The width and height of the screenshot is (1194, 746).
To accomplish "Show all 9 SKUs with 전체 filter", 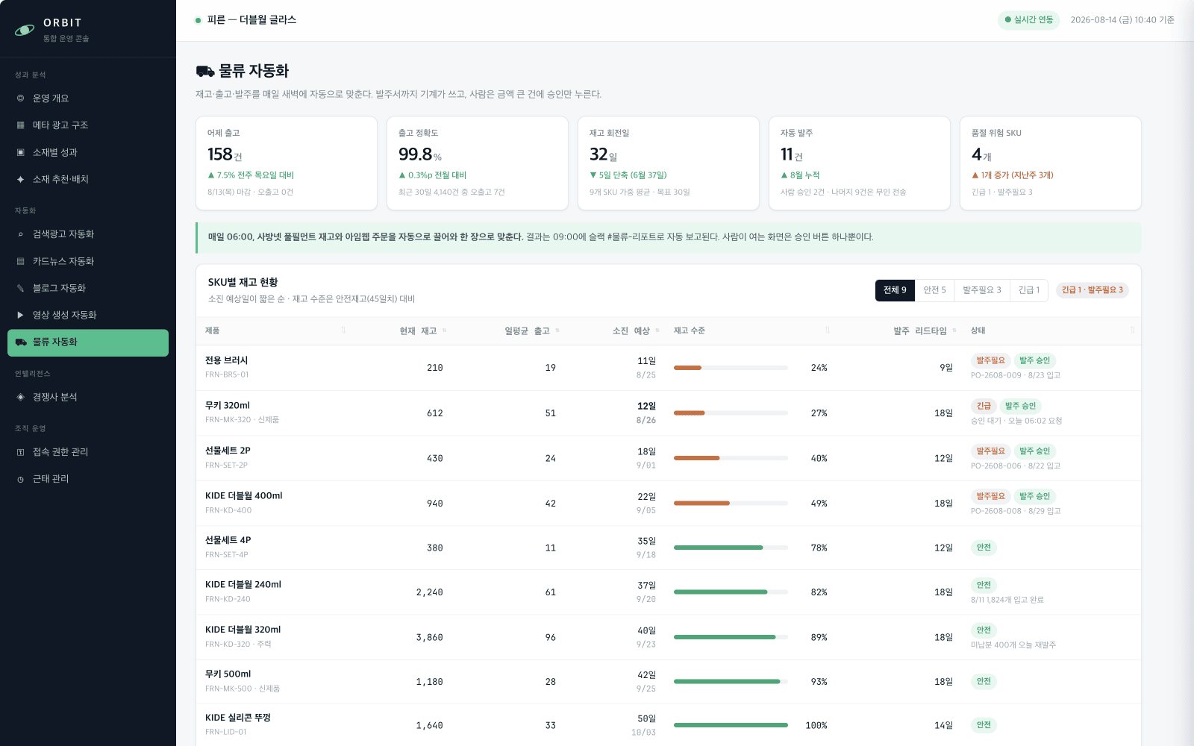I will point(895,290).
